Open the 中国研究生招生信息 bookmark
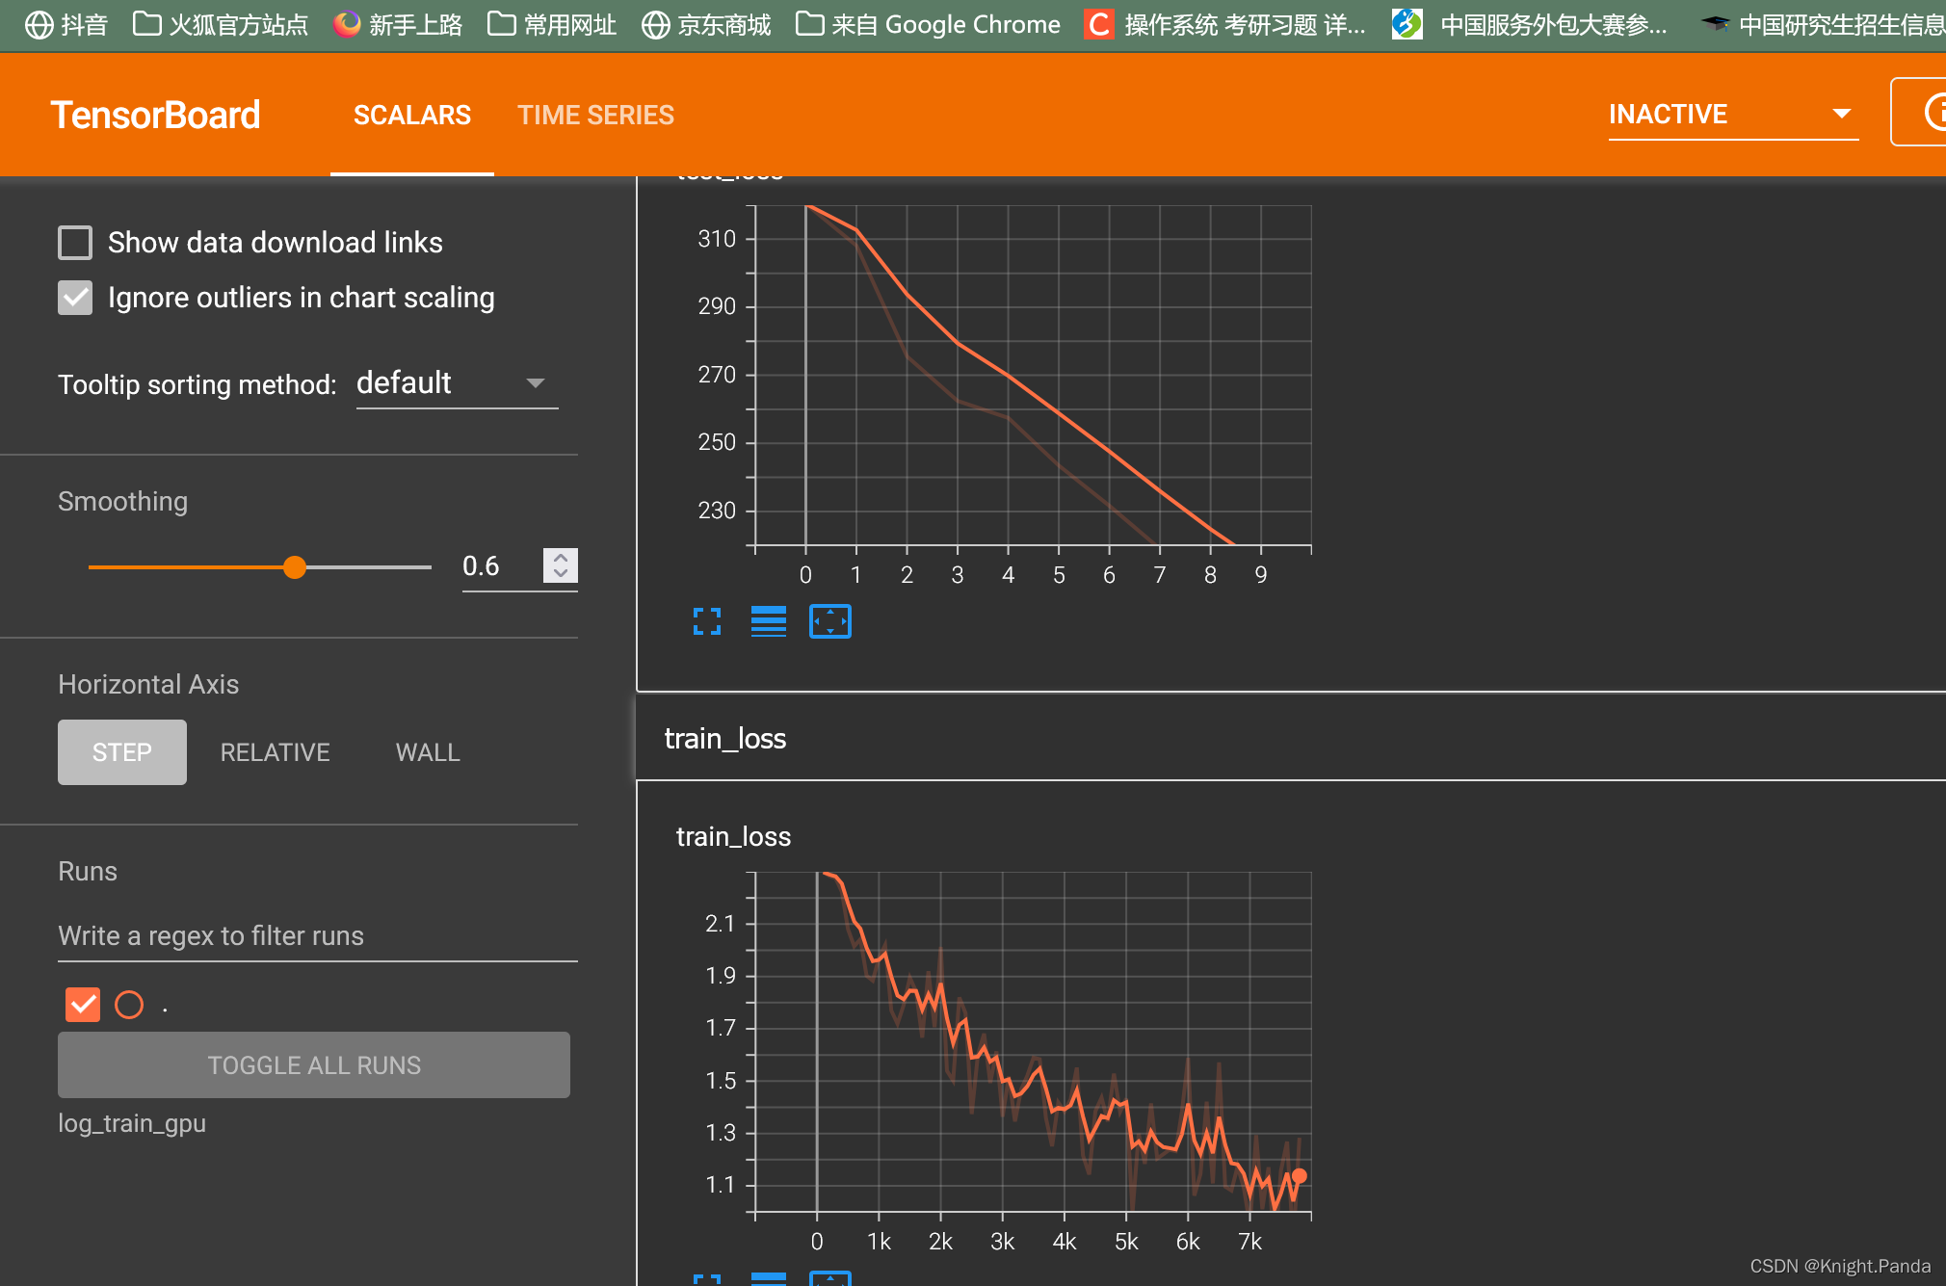The width and height of the screenshot is (1946, 1286). click(x=1823, y=24)
